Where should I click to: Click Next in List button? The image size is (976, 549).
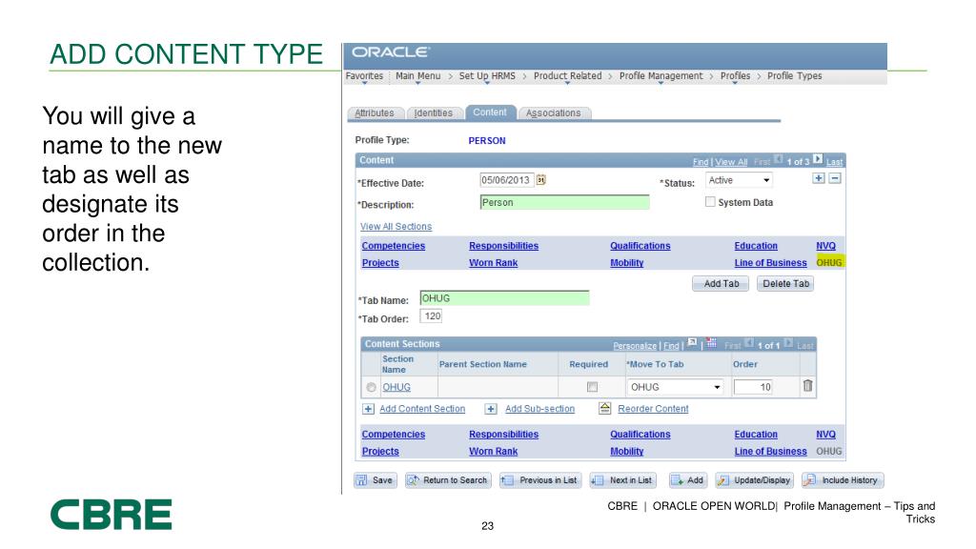[x=623, y=480]
